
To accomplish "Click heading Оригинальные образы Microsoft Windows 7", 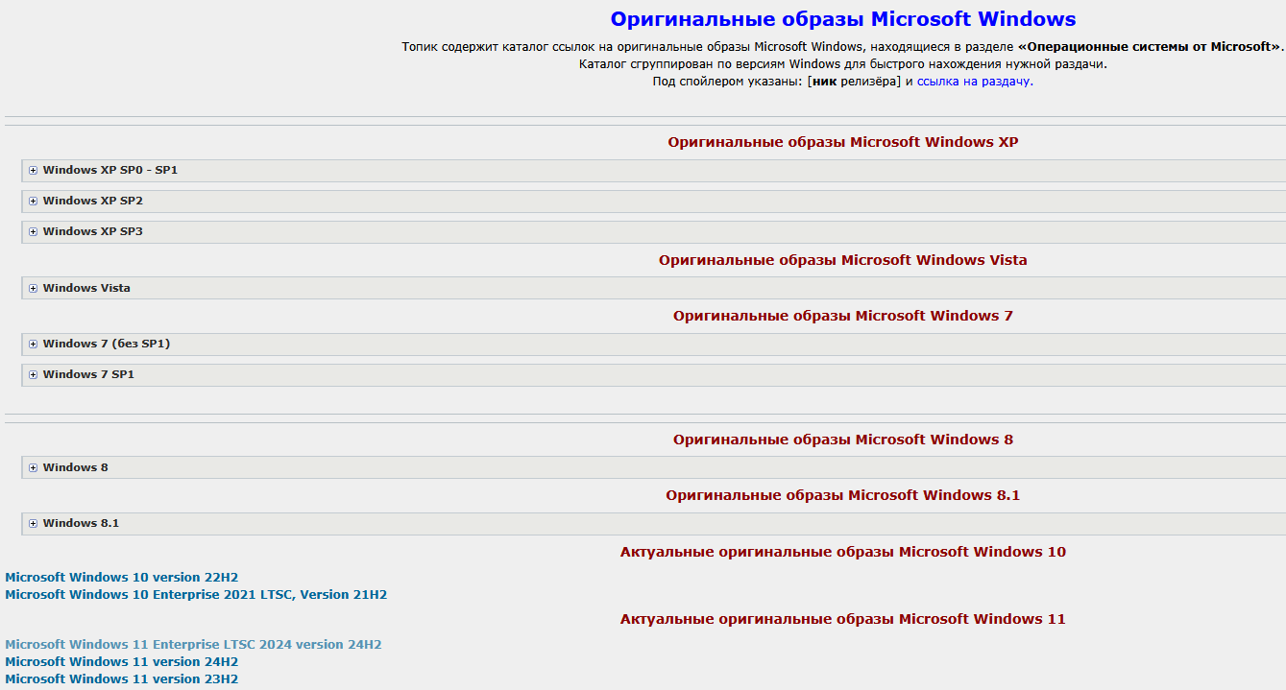I will (x=843, y=316).
